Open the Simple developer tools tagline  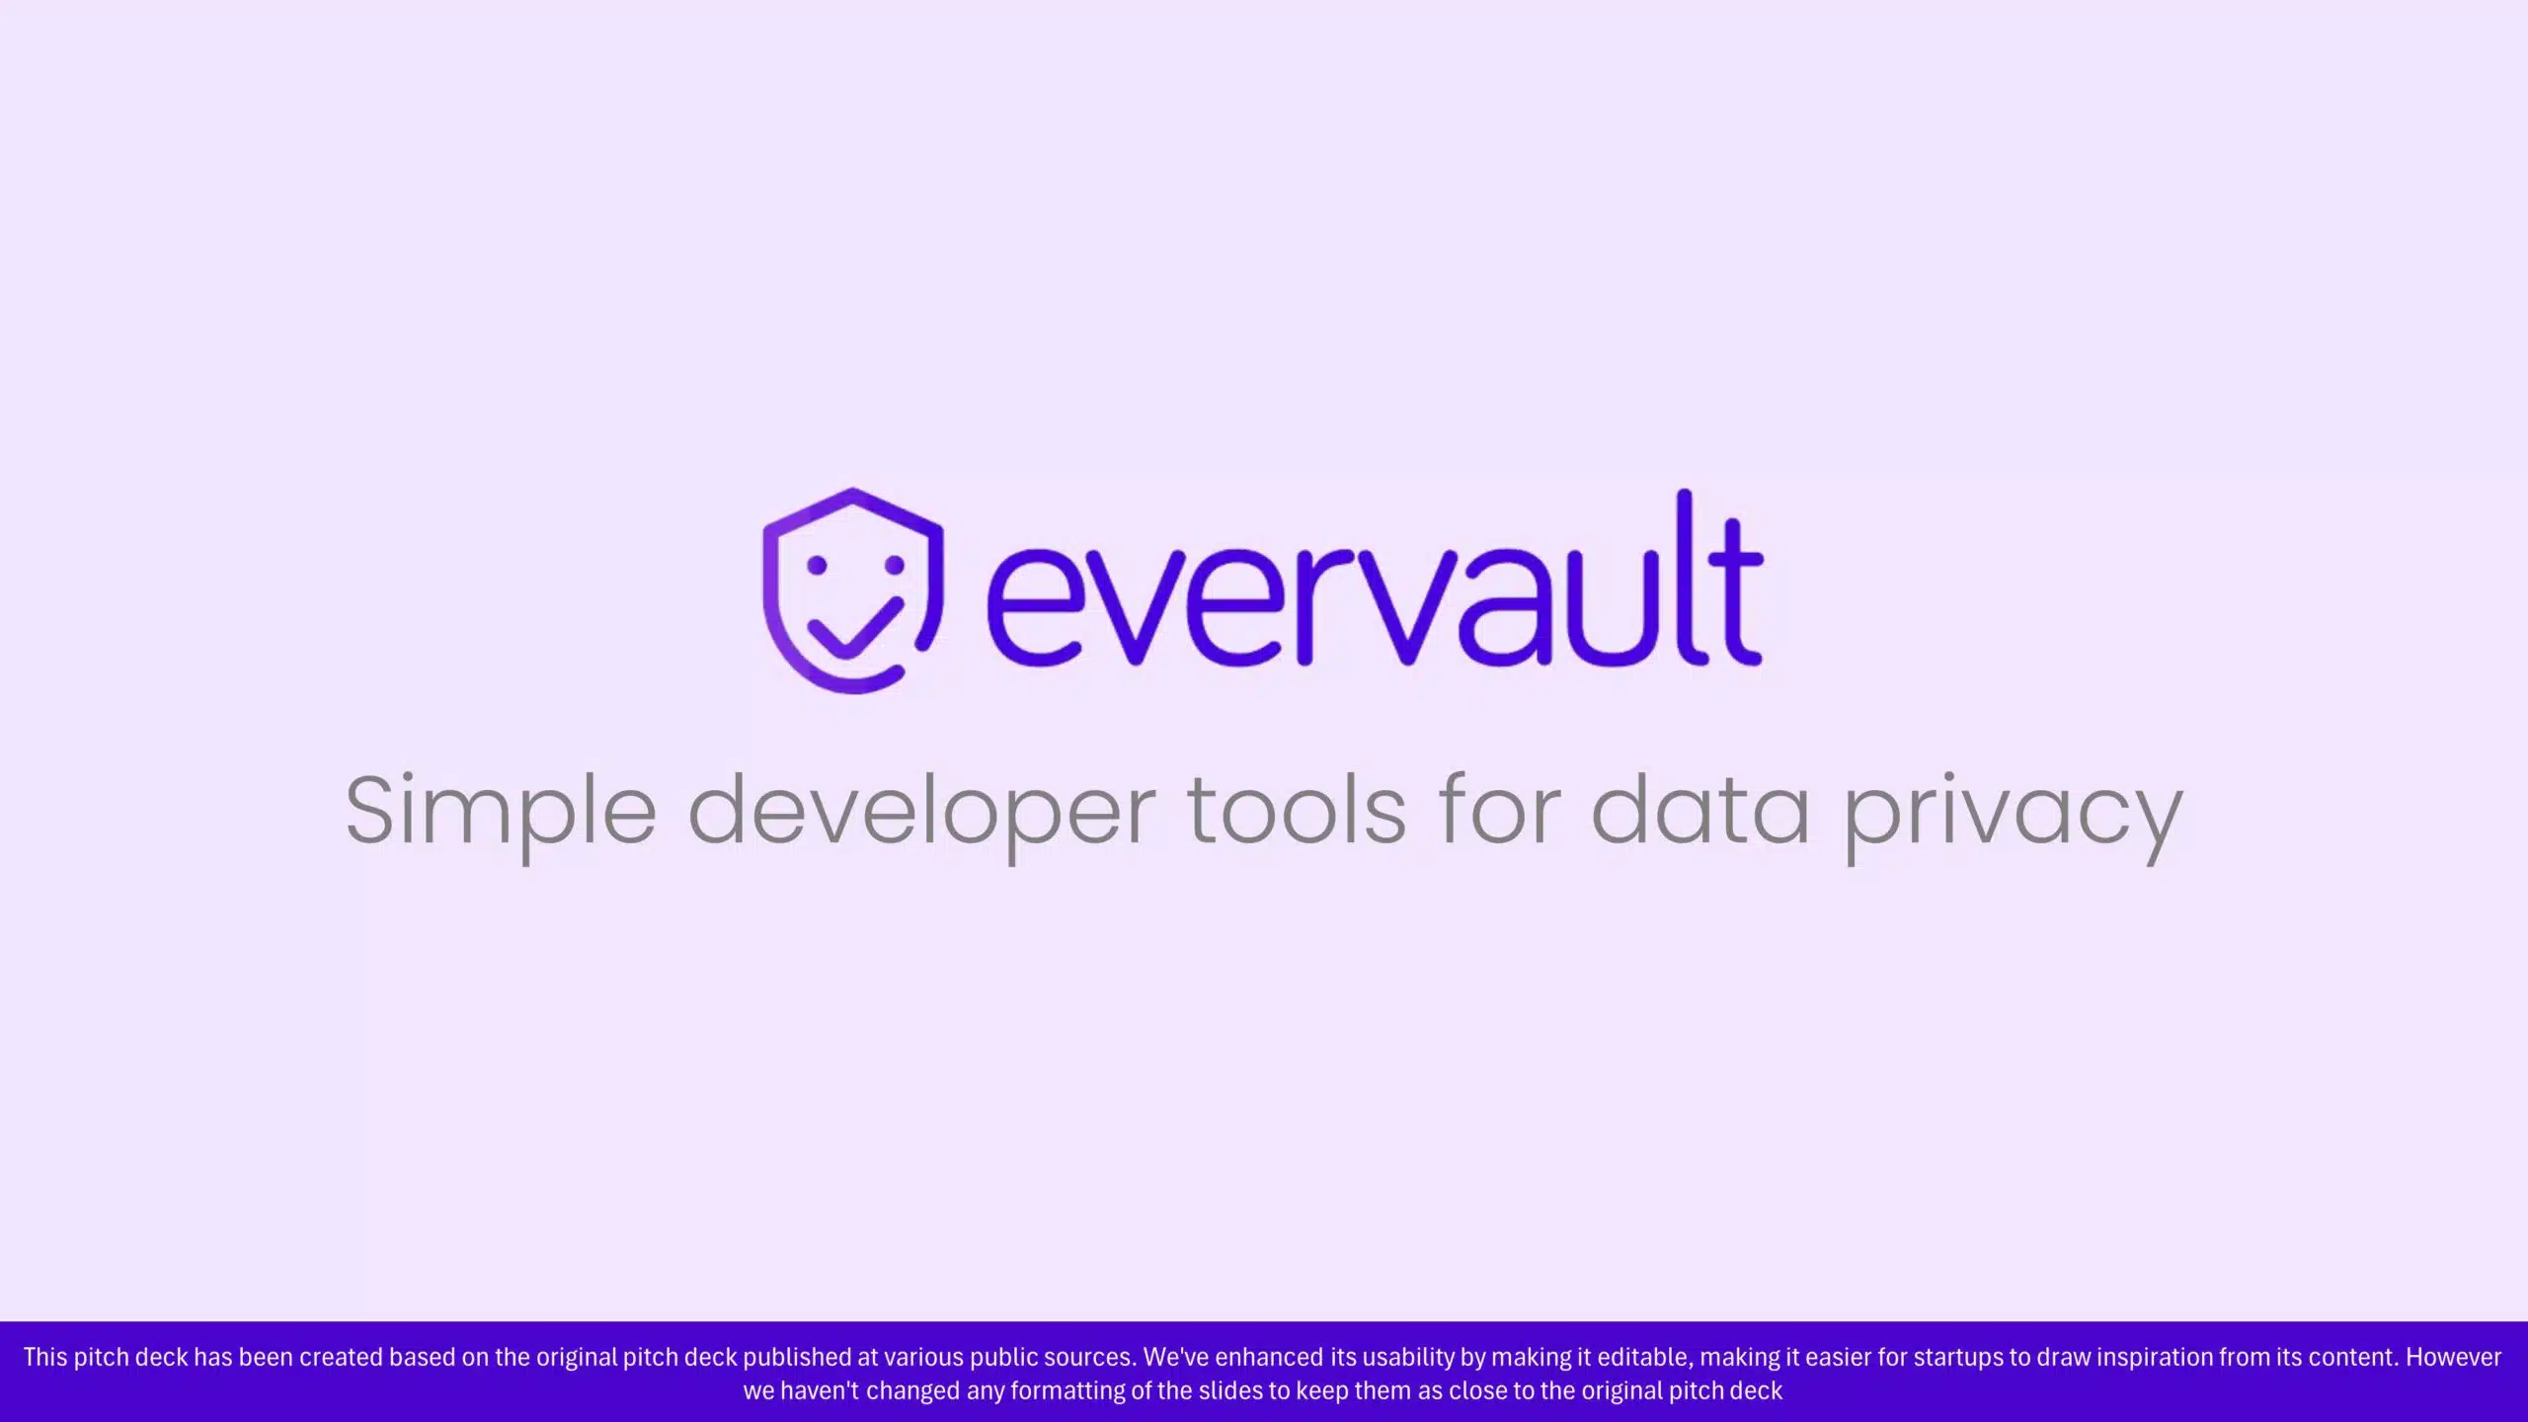[1262, 808]
